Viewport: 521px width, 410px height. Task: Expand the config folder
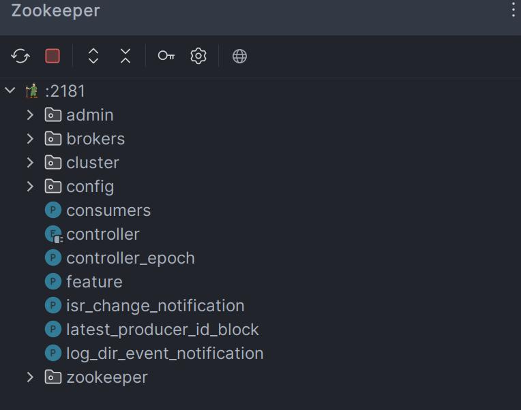(x=30, y=187)
